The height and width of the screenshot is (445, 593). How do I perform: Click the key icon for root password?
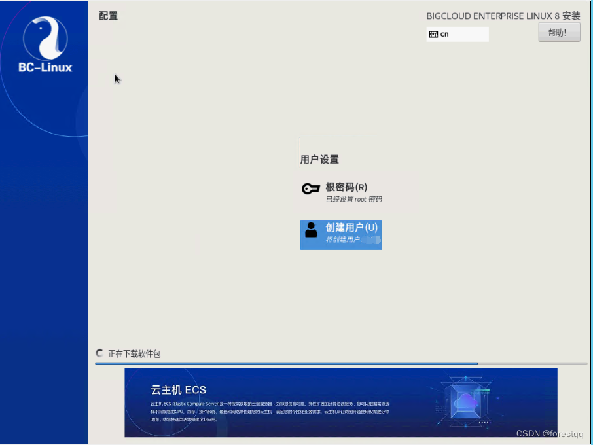pos(311,188)
